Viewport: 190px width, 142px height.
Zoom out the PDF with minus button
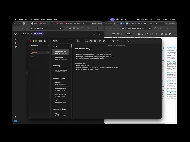[x=124, y=34]
